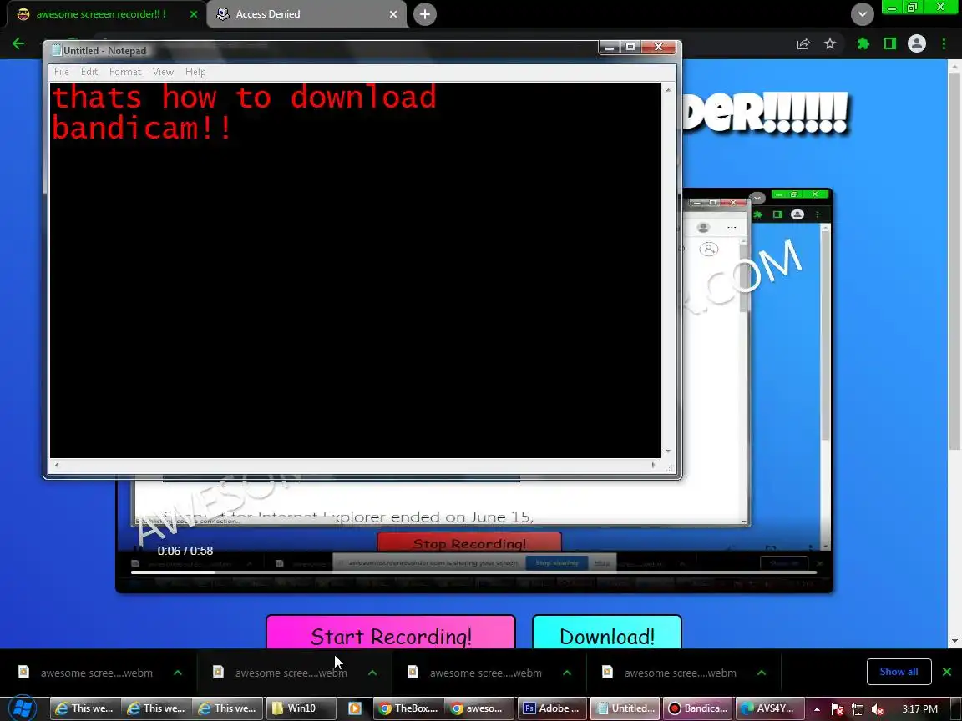The height and width of the screenshot is (721, 962).
Task: Click Notepad's vertical scrollbar up arrow
Action: (668, 89)
